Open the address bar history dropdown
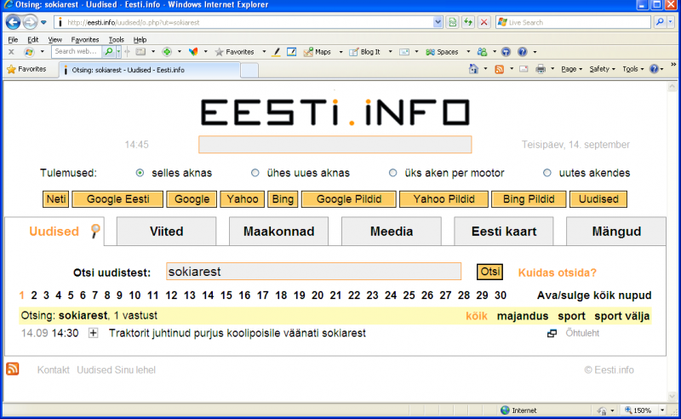 tap(438, 22)
